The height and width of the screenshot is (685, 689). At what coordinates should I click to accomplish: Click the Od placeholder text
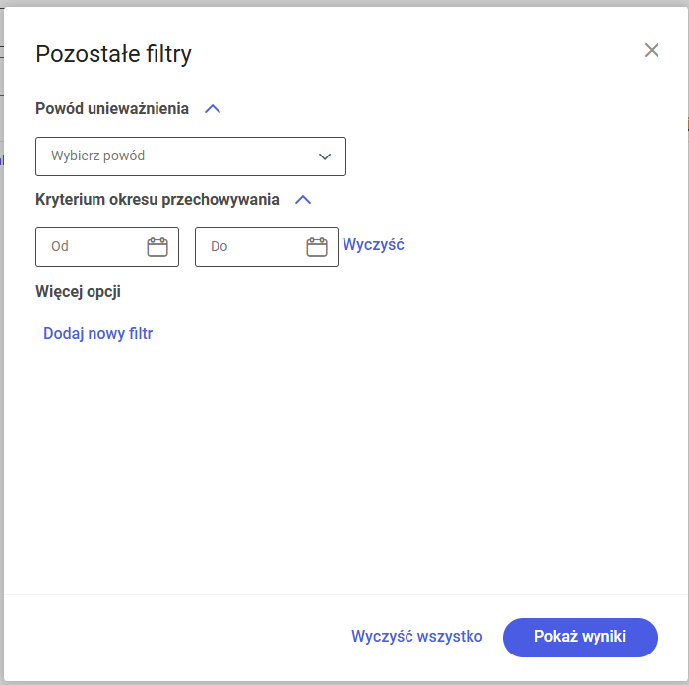tap(60, 247)
